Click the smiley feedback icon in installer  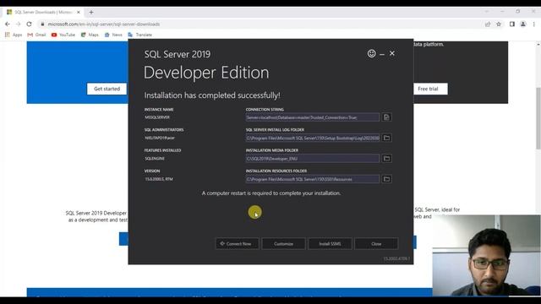click(x=371, y=53)
